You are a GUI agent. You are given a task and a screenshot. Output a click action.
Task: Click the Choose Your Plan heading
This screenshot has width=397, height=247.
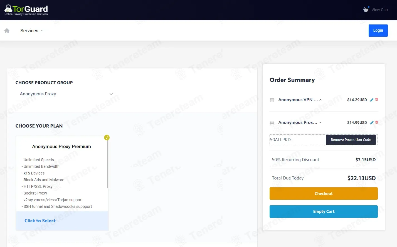(x=39, y=126)
